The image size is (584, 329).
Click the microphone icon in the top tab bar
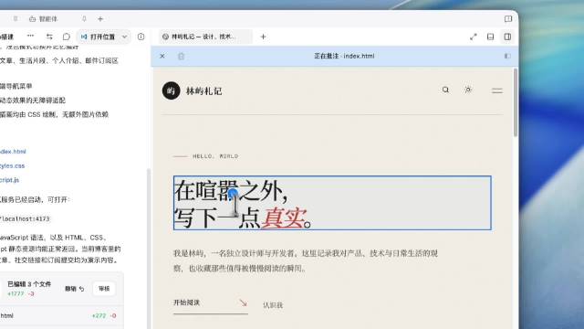coord(84,18)
